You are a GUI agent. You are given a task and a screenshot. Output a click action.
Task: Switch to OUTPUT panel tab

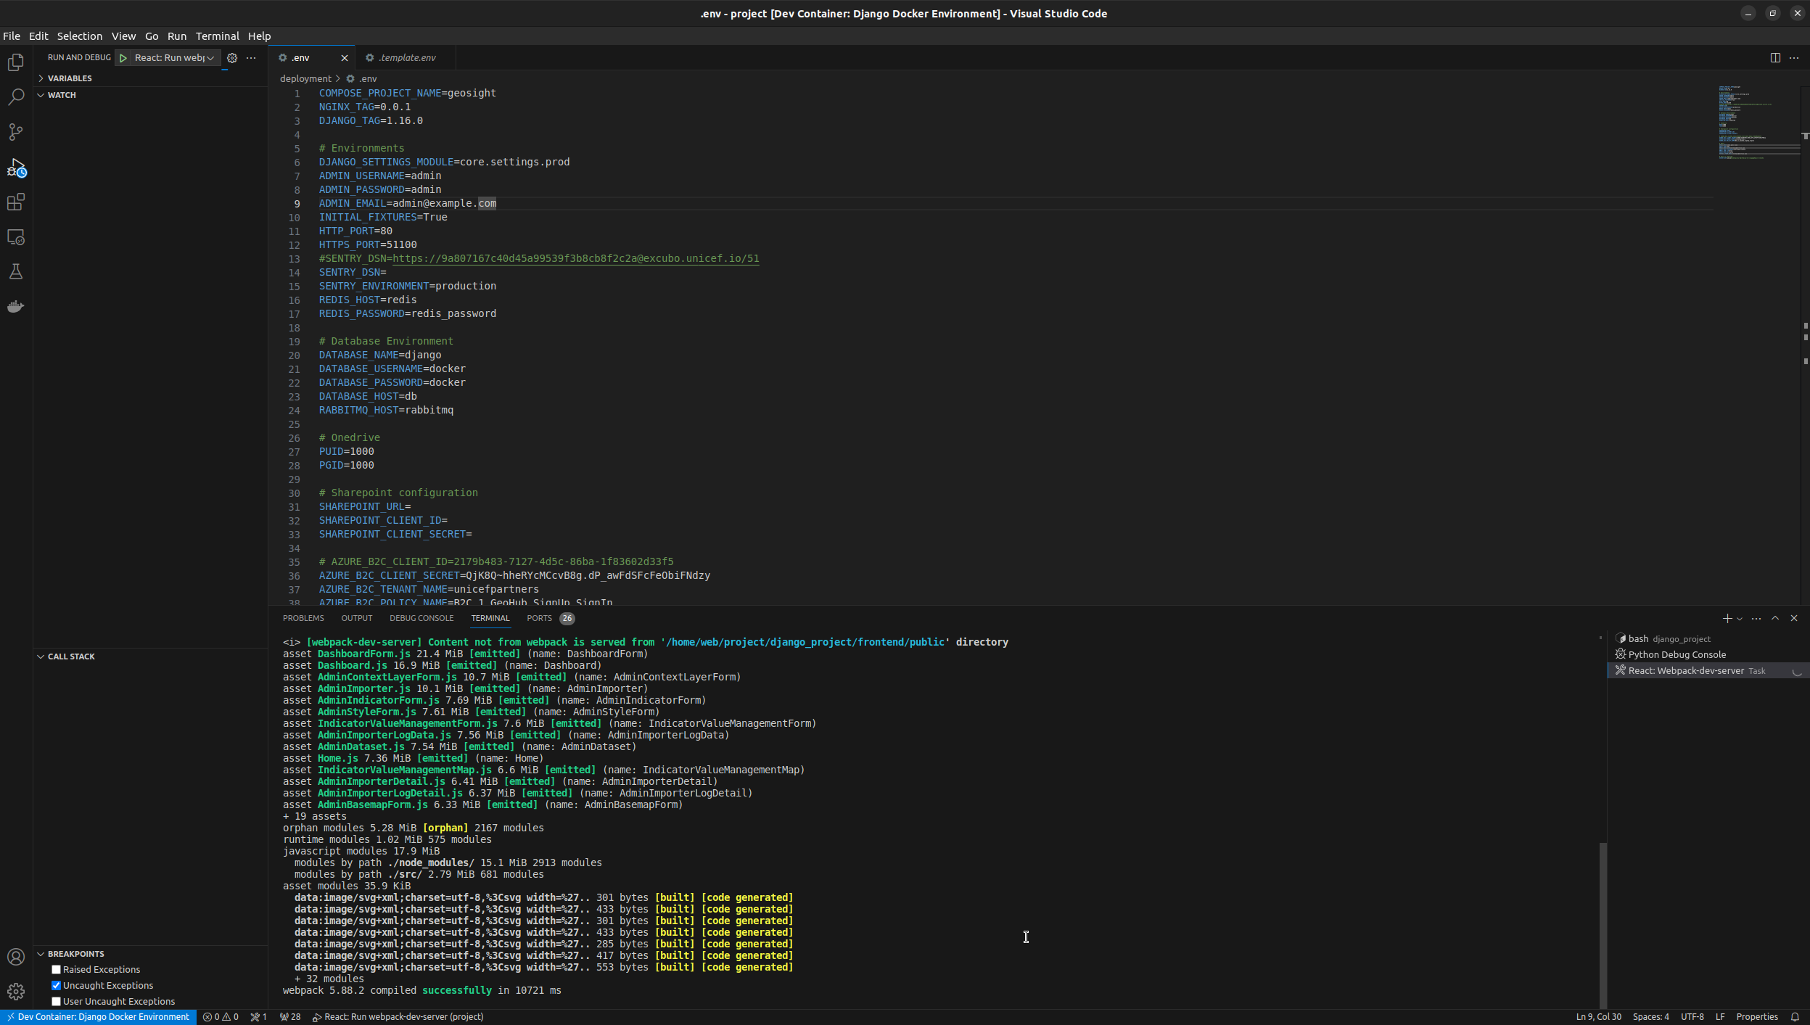[x=356, y=618]
